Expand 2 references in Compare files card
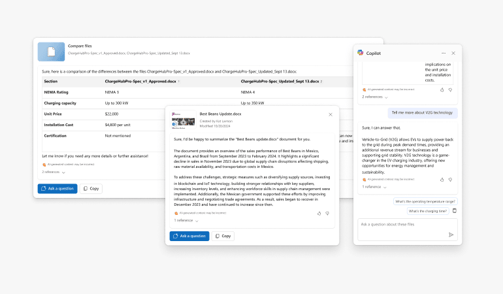Image resolution: width=503 pixels, height=294 pixels. [x=54, y=172]
